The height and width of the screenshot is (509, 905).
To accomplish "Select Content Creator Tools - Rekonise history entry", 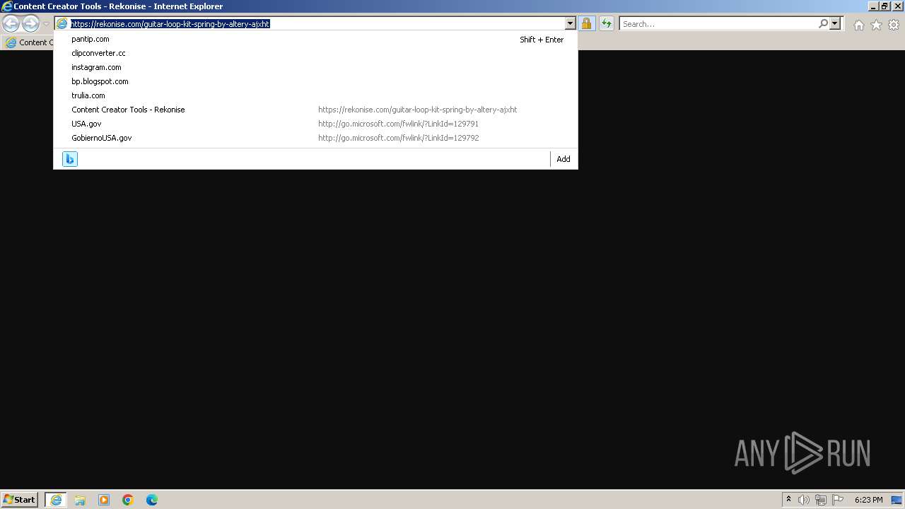I will click(315, 110).
